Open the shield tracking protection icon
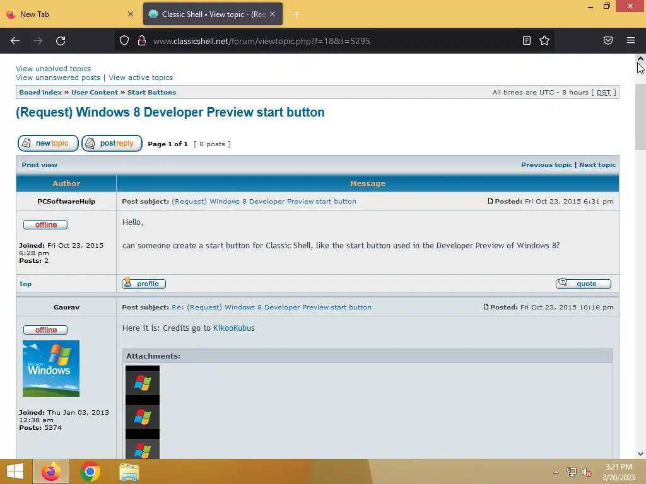Viewport: 646px width, 484px height. [x=124, y=41]
